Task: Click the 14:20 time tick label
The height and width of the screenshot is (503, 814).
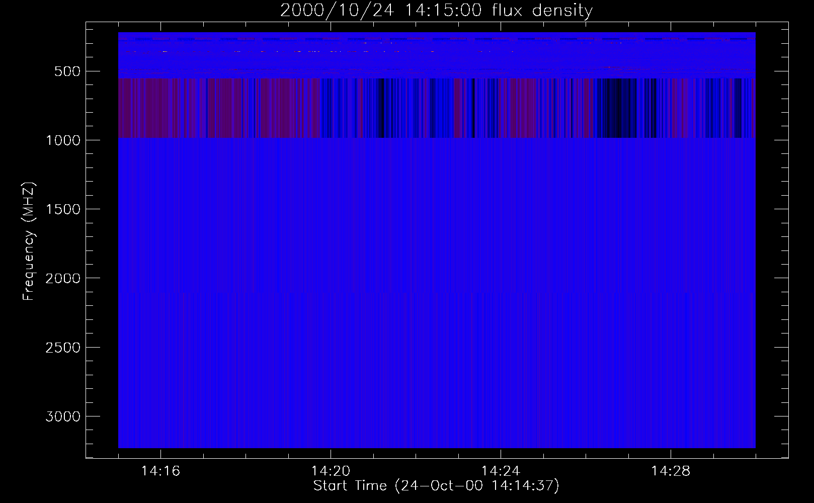Action: 331,471
